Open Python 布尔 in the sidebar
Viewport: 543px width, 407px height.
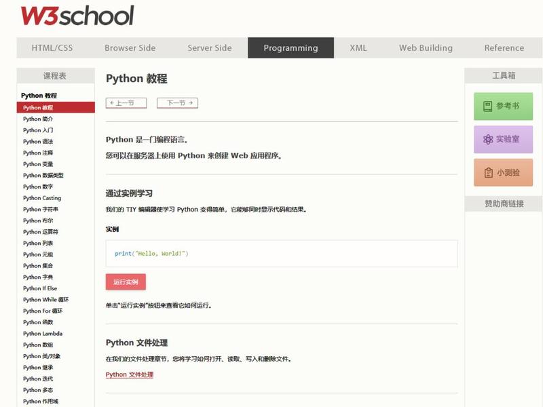38,220
